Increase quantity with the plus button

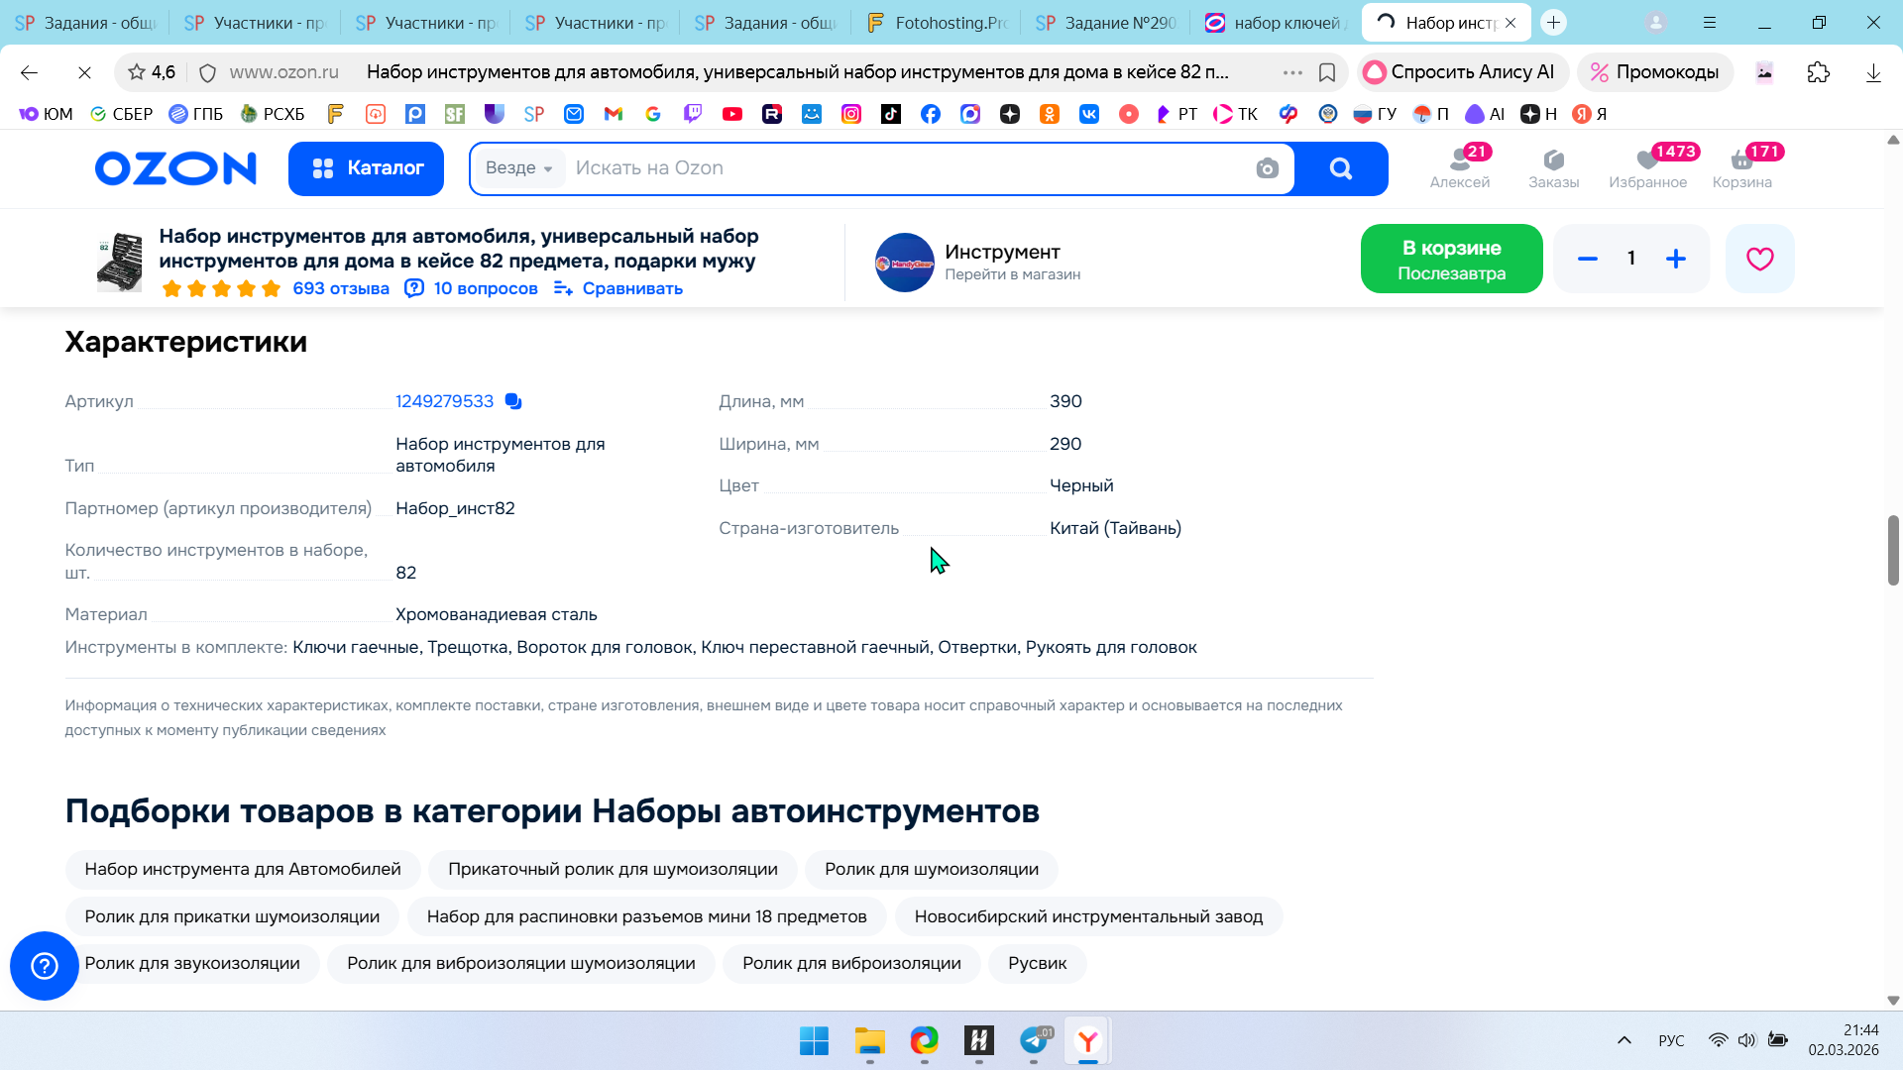1676,259
